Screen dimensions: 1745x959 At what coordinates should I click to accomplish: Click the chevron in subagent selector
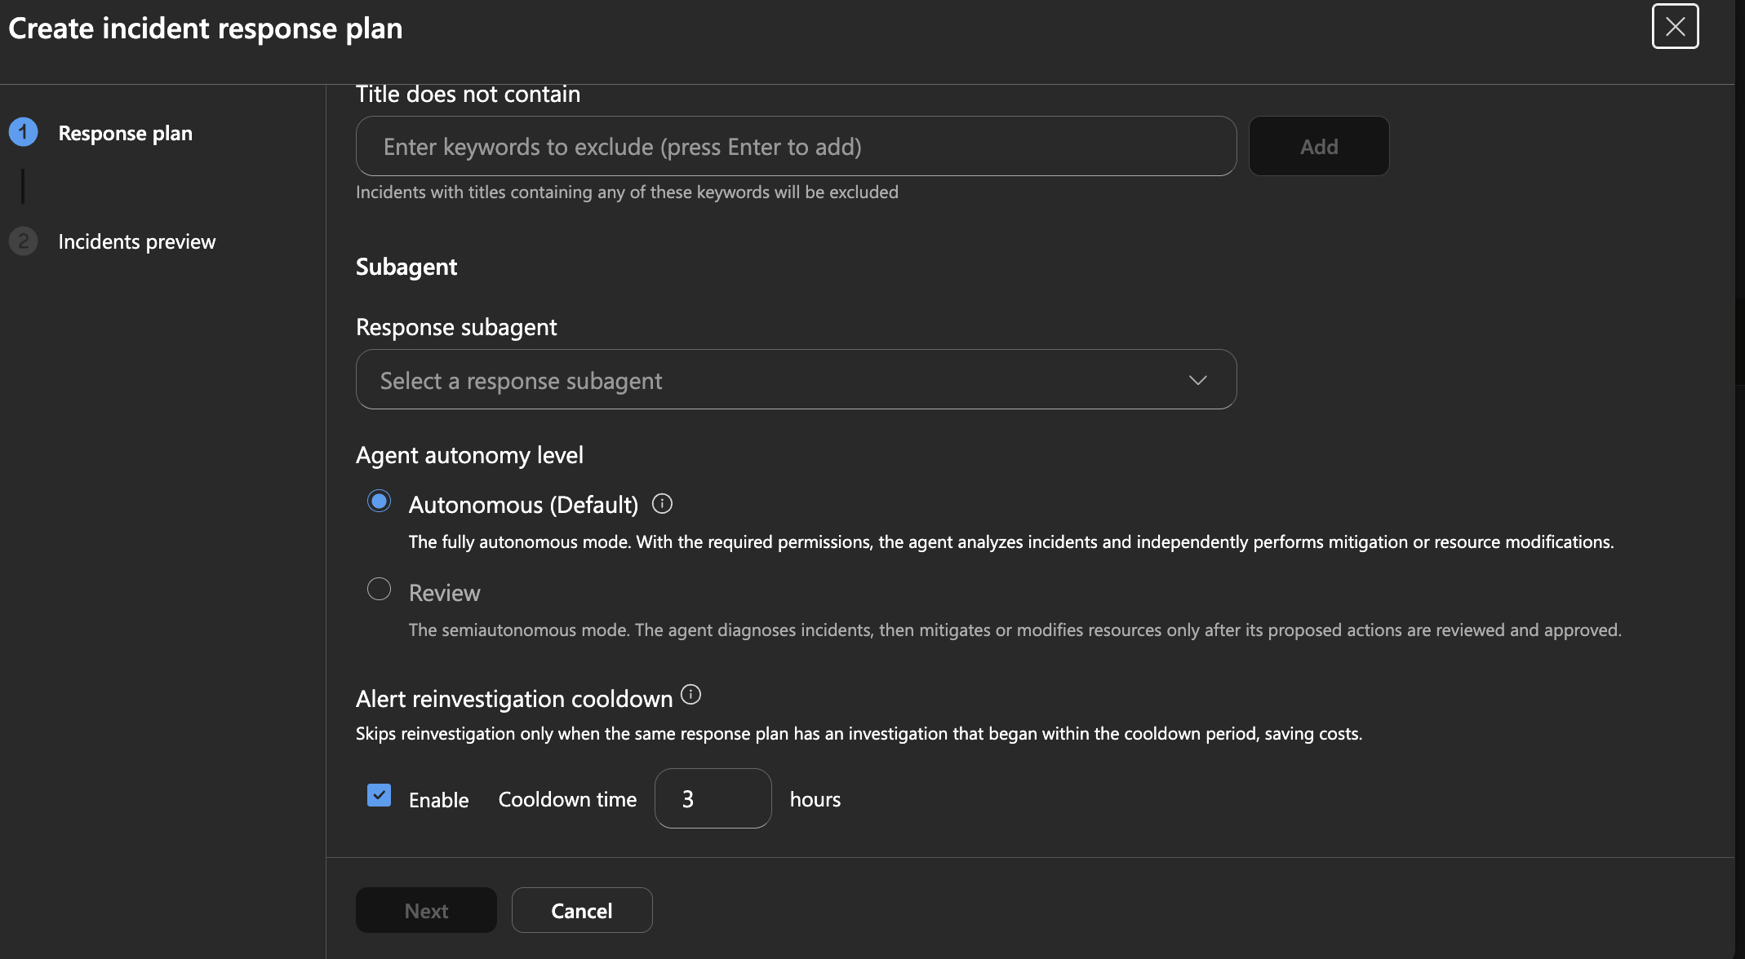1197,380
